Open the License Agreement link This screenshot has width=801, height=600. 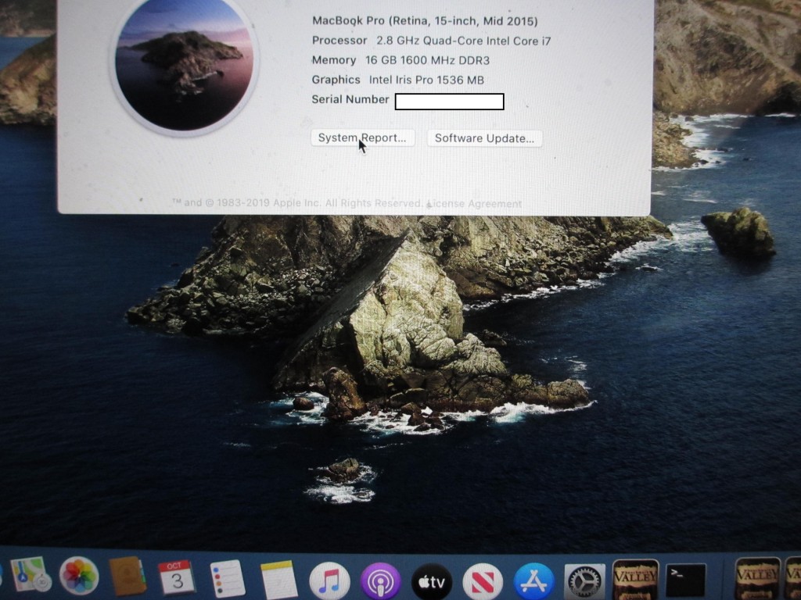click(475, 204)
